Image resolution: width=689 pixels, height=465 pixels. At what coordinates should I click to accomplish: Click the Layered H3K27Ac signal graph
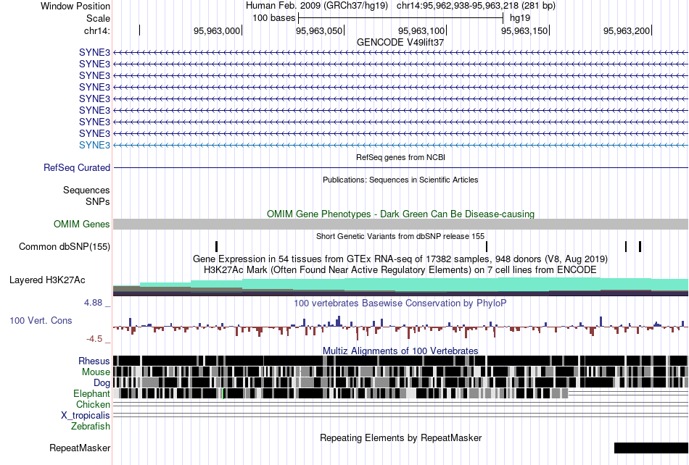coord(400,287)
